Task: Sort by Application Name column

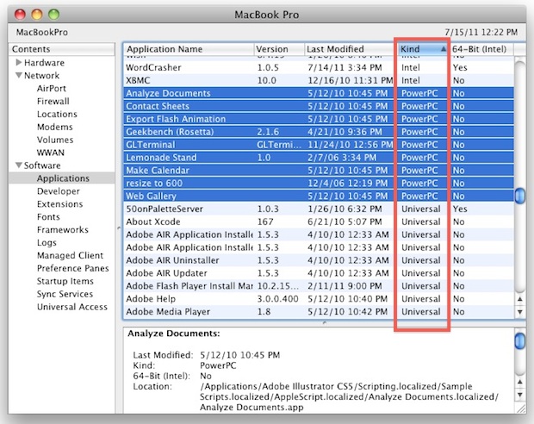Action: [189, 49]
